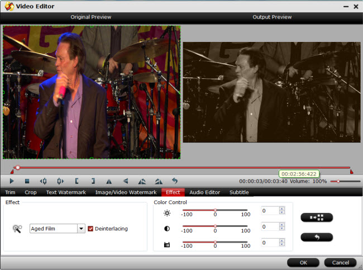Click the 00:02:56:422 time tooltip

(299, 174)
